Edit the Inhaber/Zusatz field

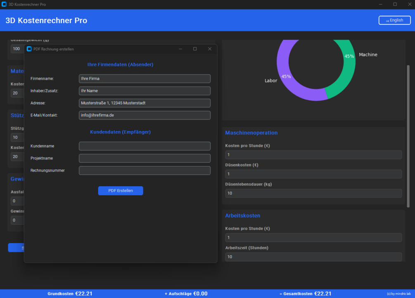coord(145,91)
